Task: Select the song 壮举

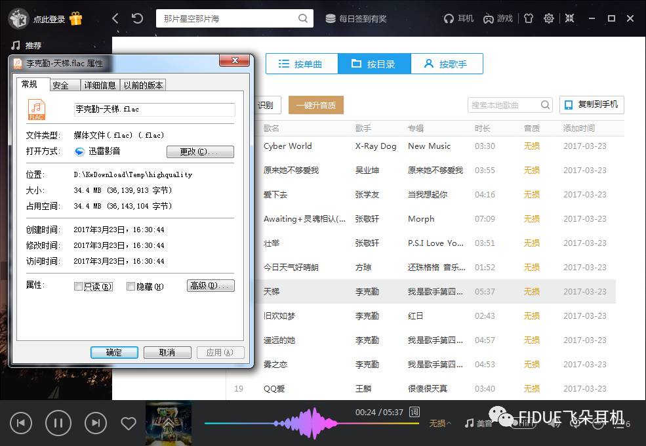Action: [x=272, y=243]
